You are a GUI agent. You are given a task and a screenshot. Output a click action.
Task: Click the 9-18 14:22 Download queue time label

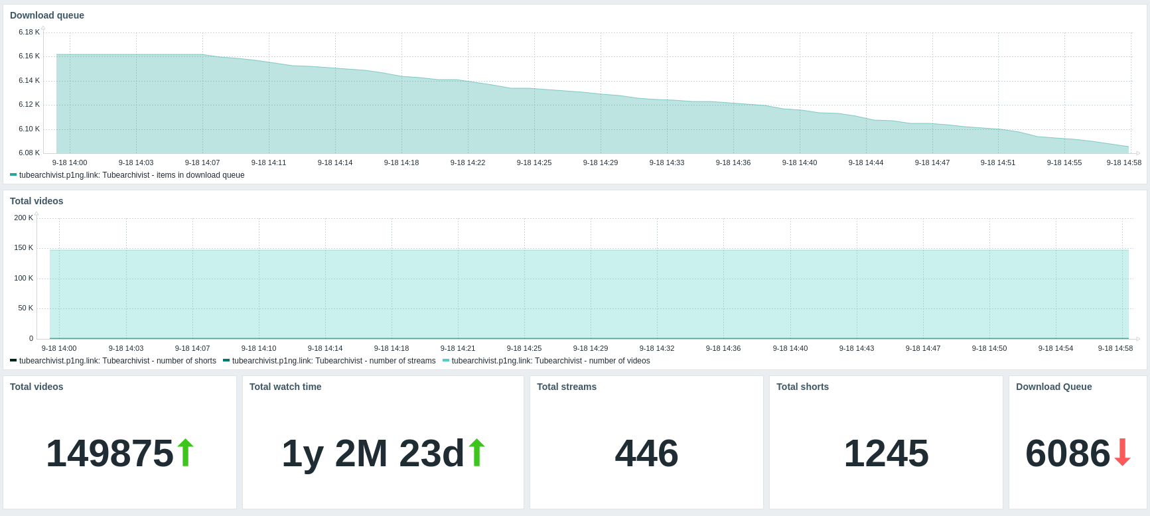468,162
